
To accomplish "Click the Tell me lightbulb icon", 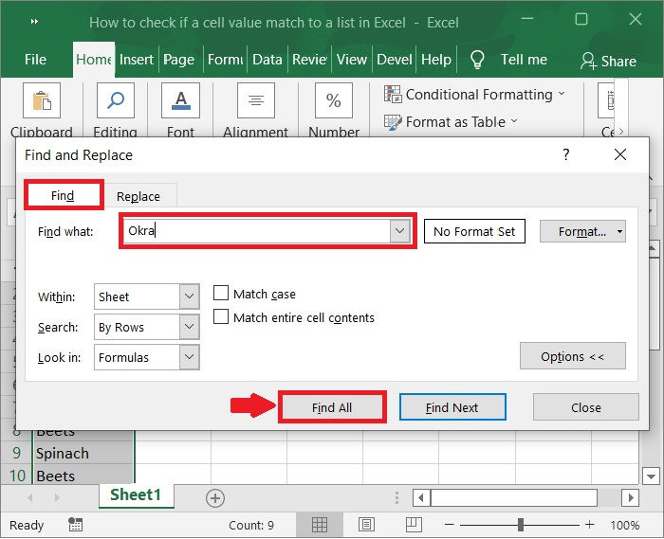I will pyautogui.click(x=477, y=60).
